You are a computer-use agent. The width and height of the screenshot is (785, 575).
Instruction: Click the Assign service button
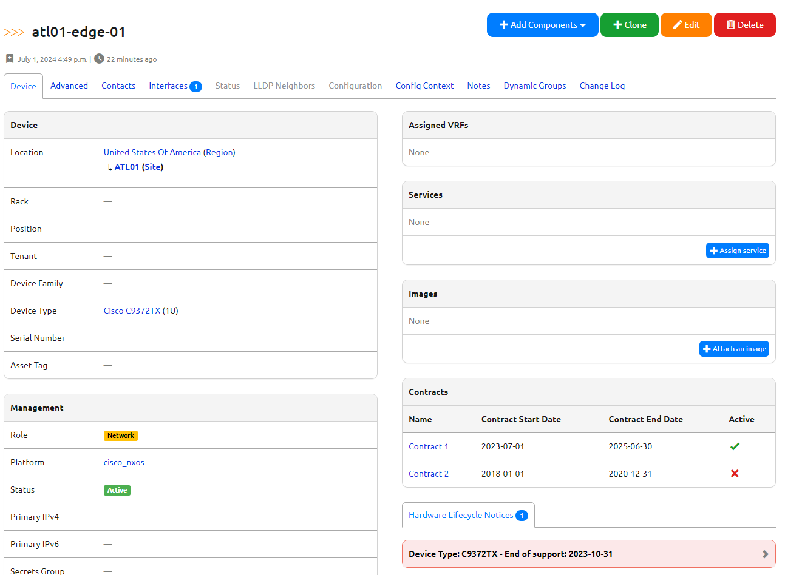[737, 251]
